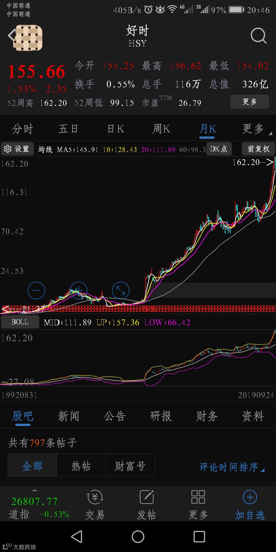Tap the LOW:66.42 BOLL value
The image size is (276, 552).
(167, 323)
